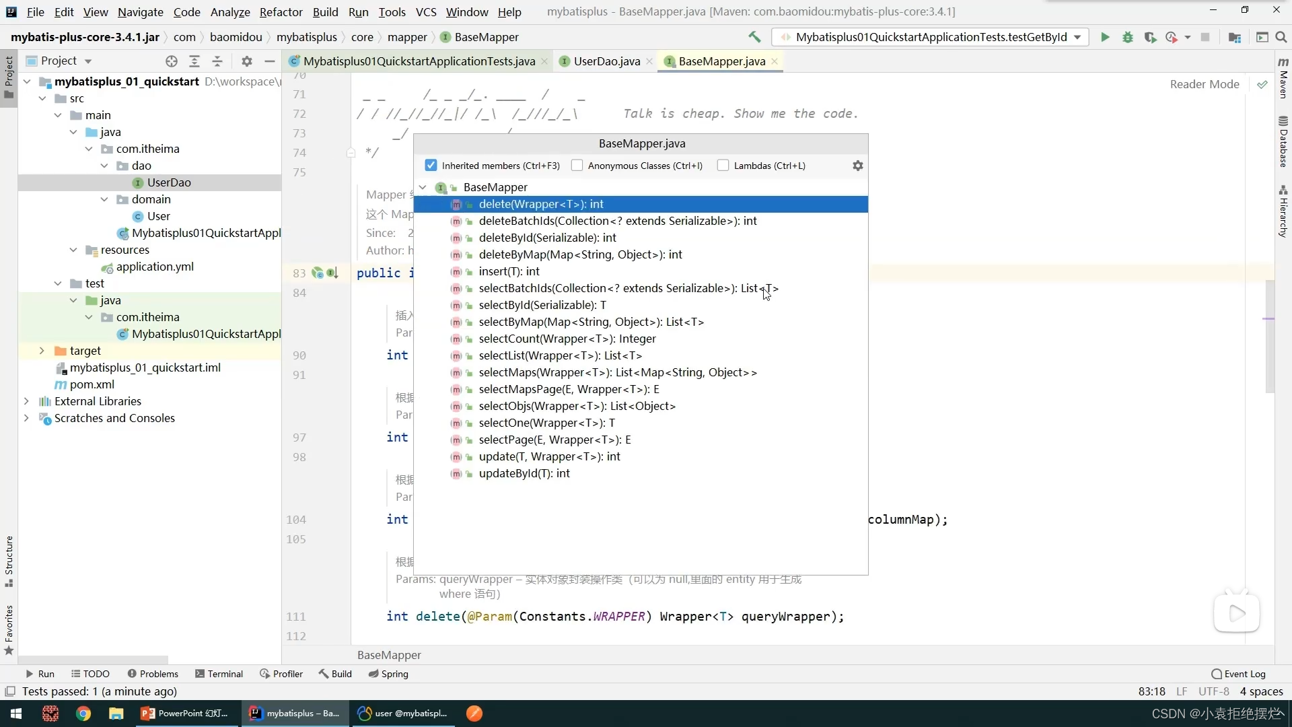Open the Terminal tool window
The image size is (1292, 727).
click(219, 674)
